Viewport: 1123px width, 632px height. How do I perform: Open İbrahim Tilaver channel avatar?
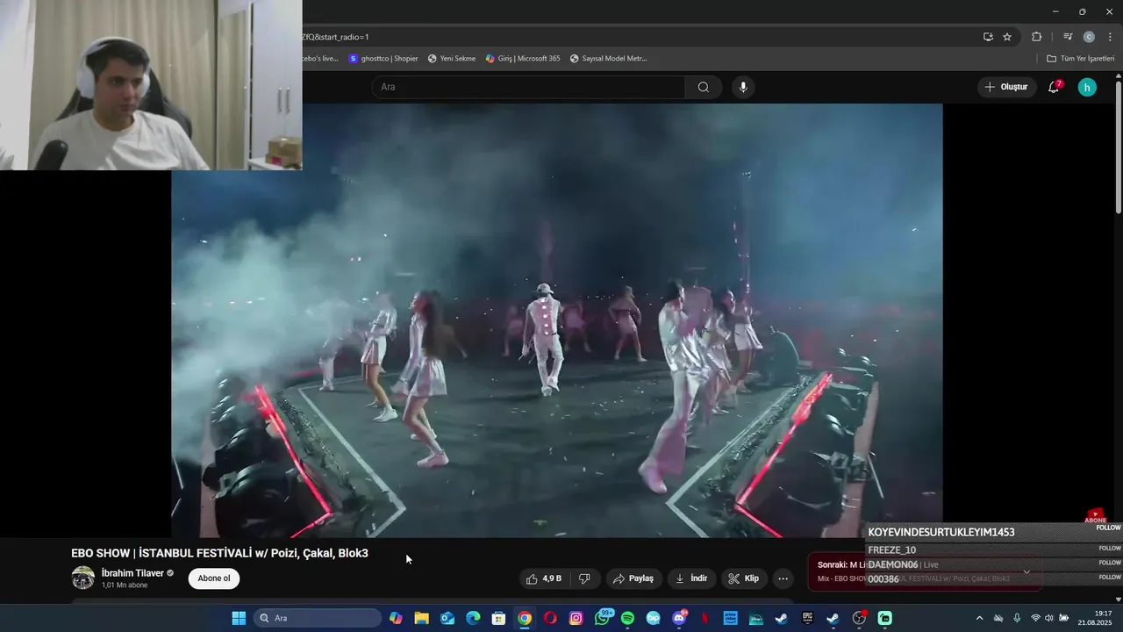click(82, 578)
